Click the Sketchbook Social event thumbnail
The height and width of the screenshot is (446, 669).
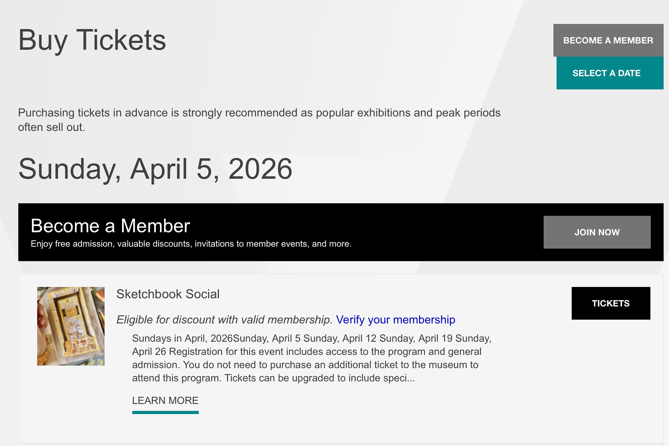coord(71,326)
